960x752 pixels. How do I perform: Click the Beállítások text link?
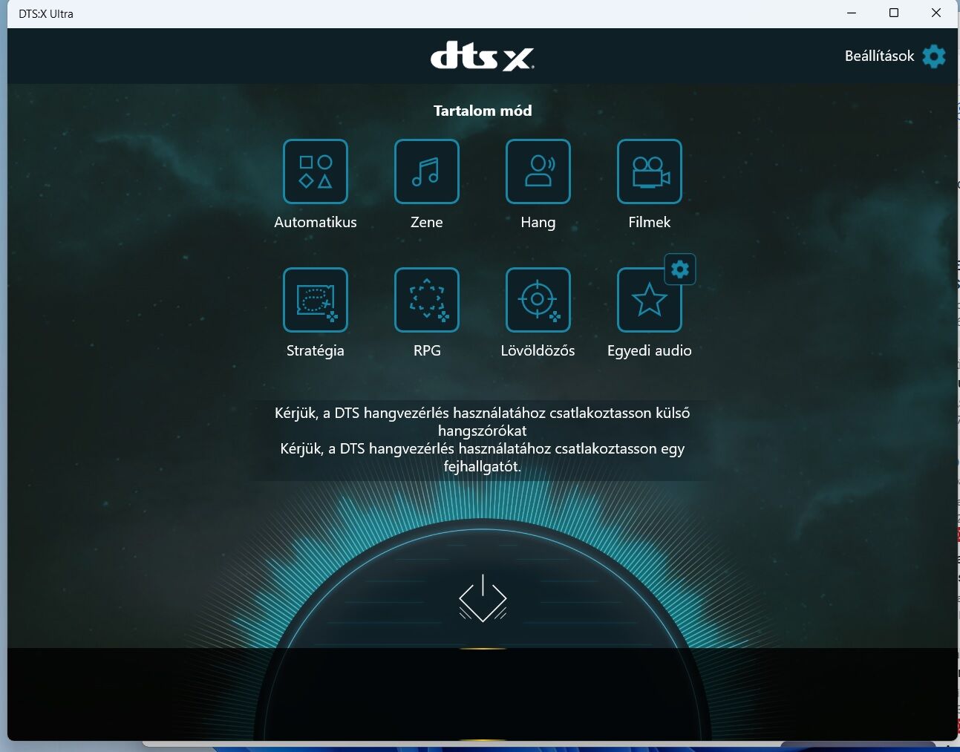pyautogui.click(x=879, y=56)
